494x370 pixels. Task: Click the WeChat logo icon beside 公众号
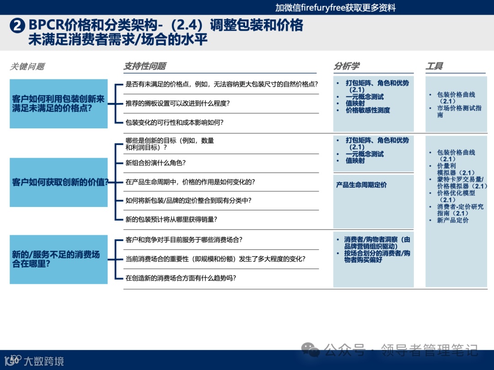coord(310,349)
